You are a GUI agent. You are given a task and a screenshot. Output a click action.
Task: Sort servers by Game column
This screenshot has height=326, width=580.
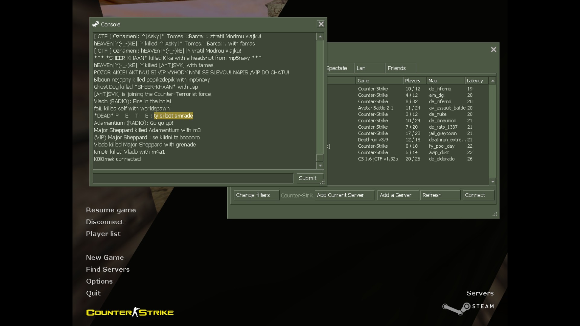(x=379, y=81)
